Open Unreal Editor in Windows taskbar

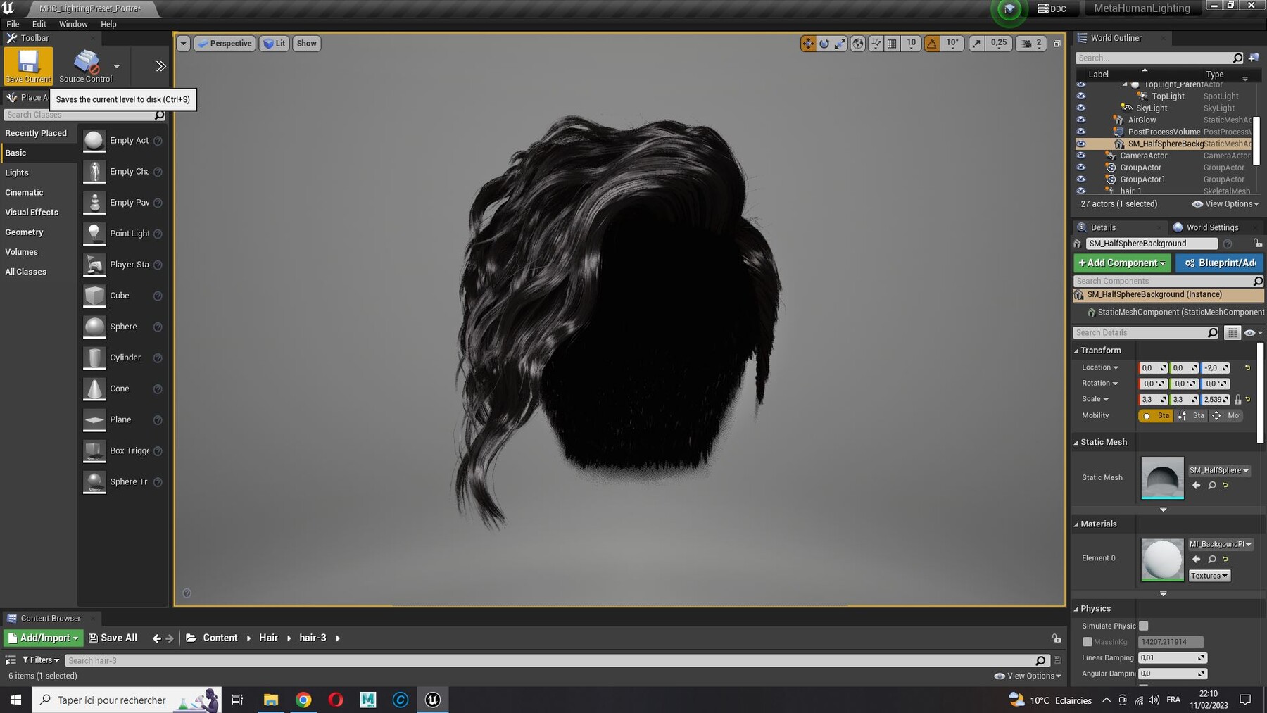[433, 700]
